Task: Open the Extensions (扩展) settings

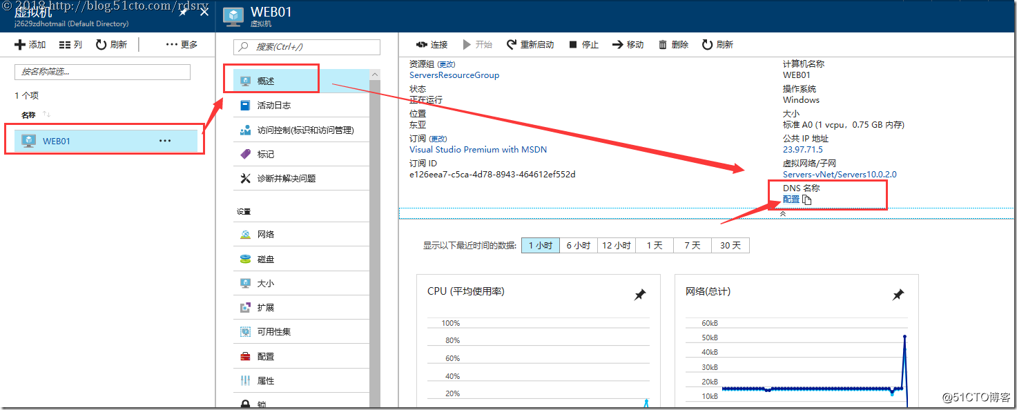Action: [x=301, y=308]
